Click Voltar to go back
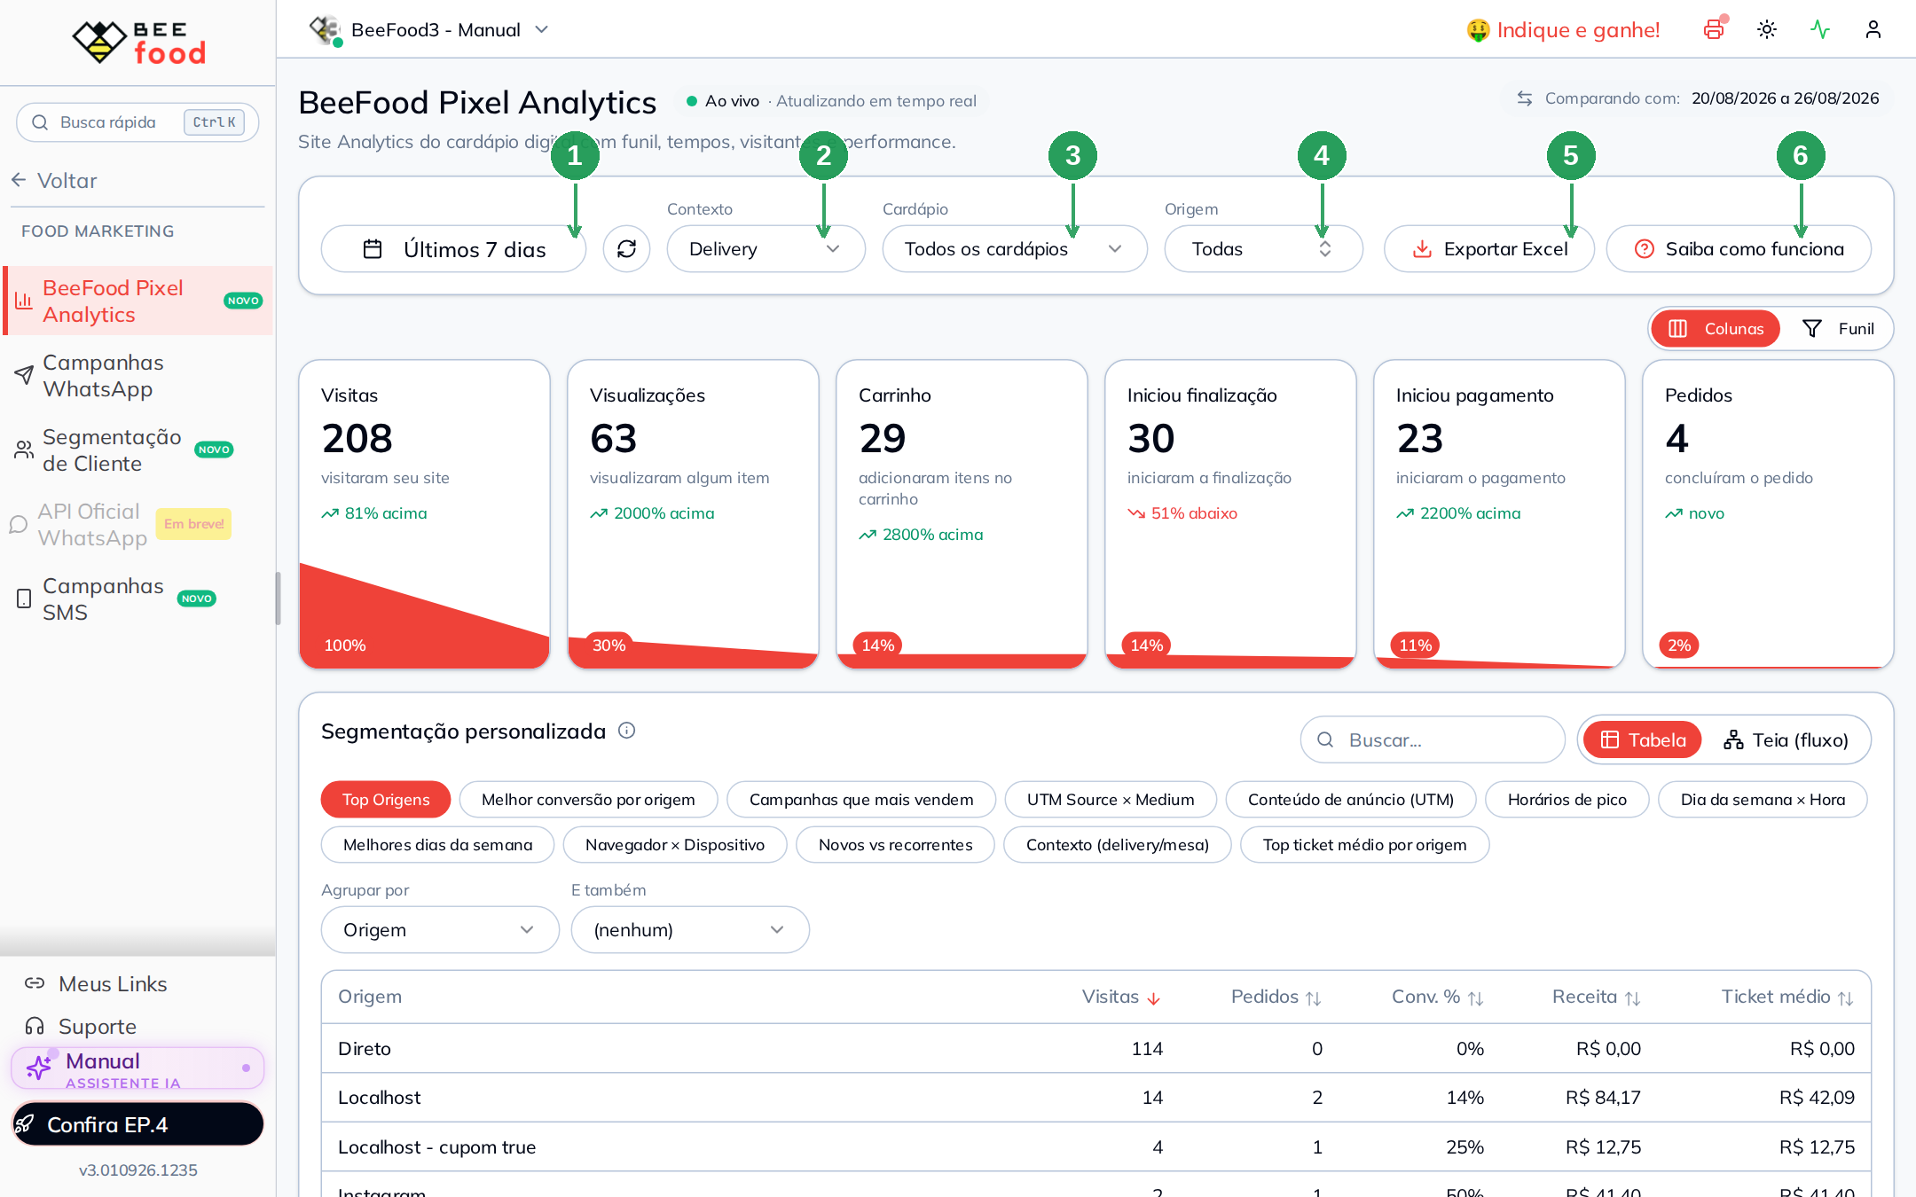The width and height of the screenshot is (1916, 1197). tap(55, 180)
